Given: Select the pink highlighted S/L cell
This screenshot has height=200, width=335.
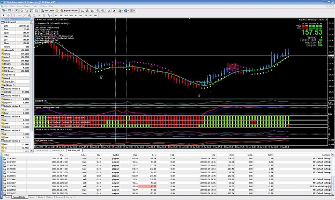Looking at the screenshot, I should [x=147, y=186].
